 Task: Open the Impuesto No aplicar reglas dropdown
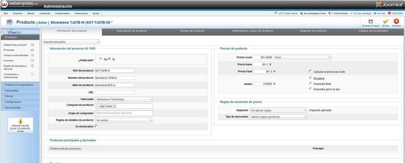pos(278,110)
